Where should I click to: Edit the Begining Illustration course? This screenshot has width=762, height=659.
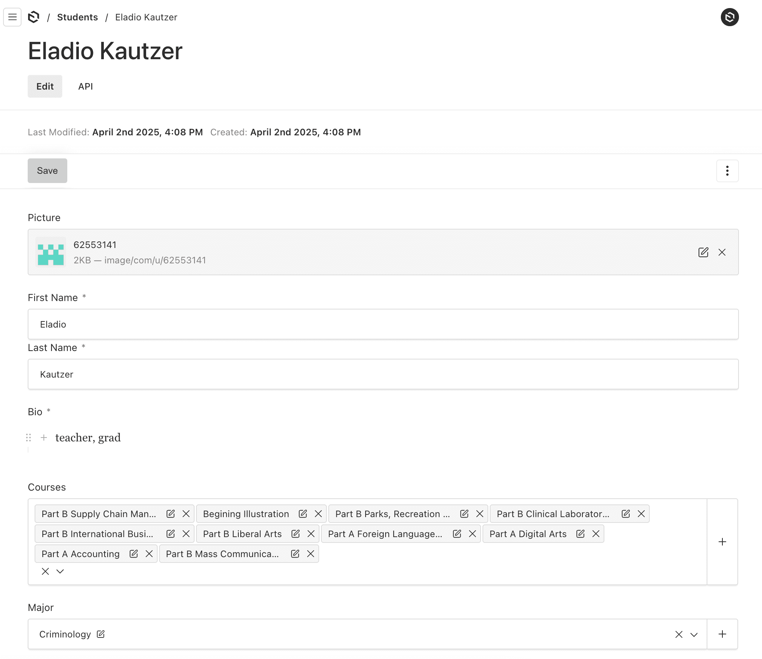tap(303, 514)
